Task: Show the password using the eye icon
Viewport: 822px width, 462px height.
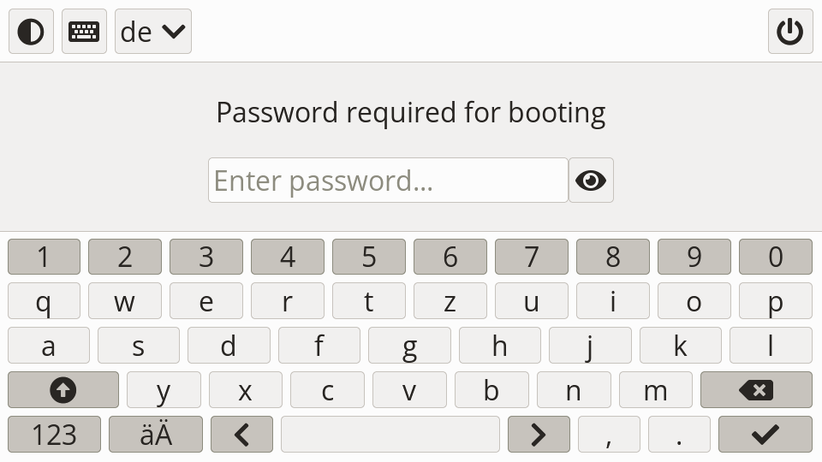Action: point(591,181)
